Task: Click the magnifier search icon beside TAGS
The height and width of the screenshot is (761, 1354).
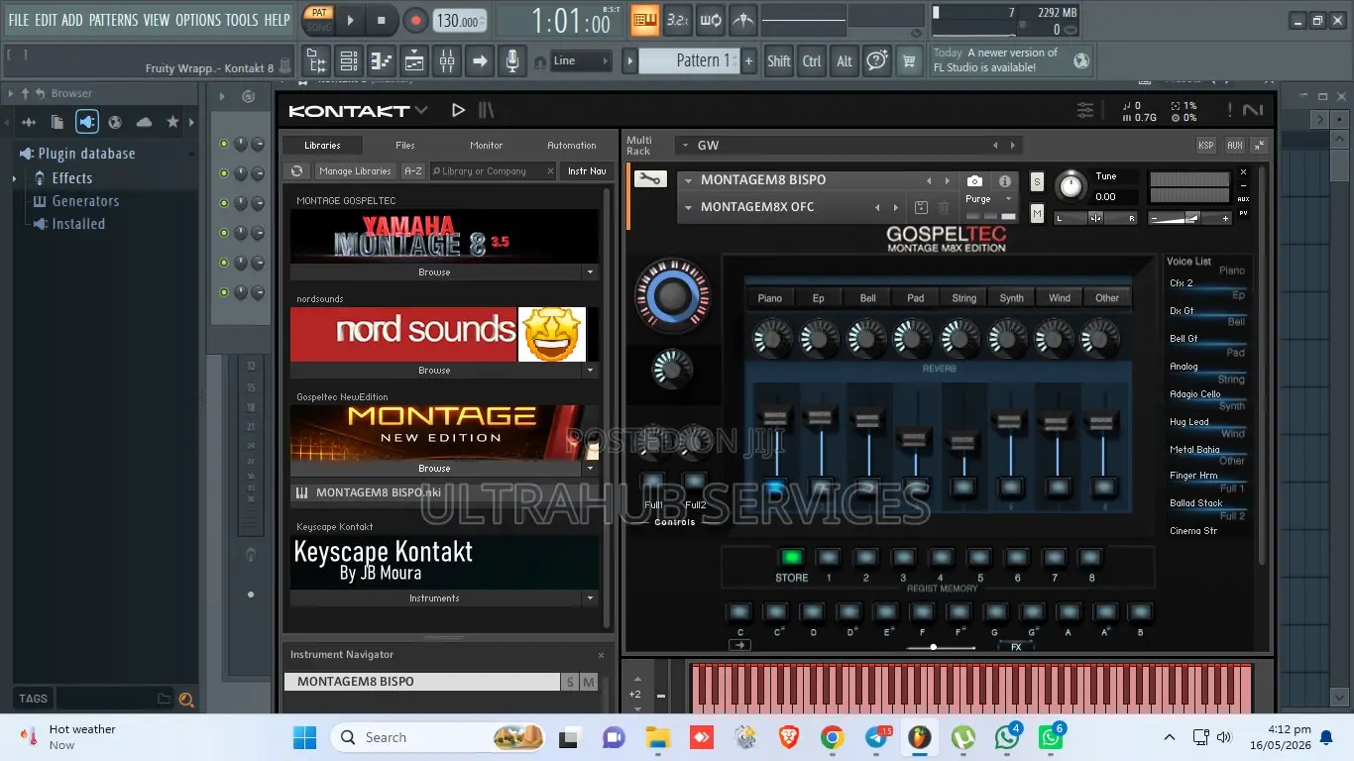Action: 185,700
